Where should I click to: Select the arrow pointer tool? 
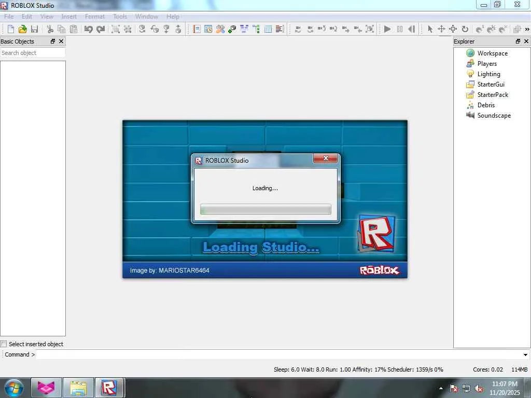430,29
